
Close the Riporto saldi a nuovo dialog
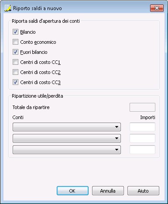coord(157,8)
